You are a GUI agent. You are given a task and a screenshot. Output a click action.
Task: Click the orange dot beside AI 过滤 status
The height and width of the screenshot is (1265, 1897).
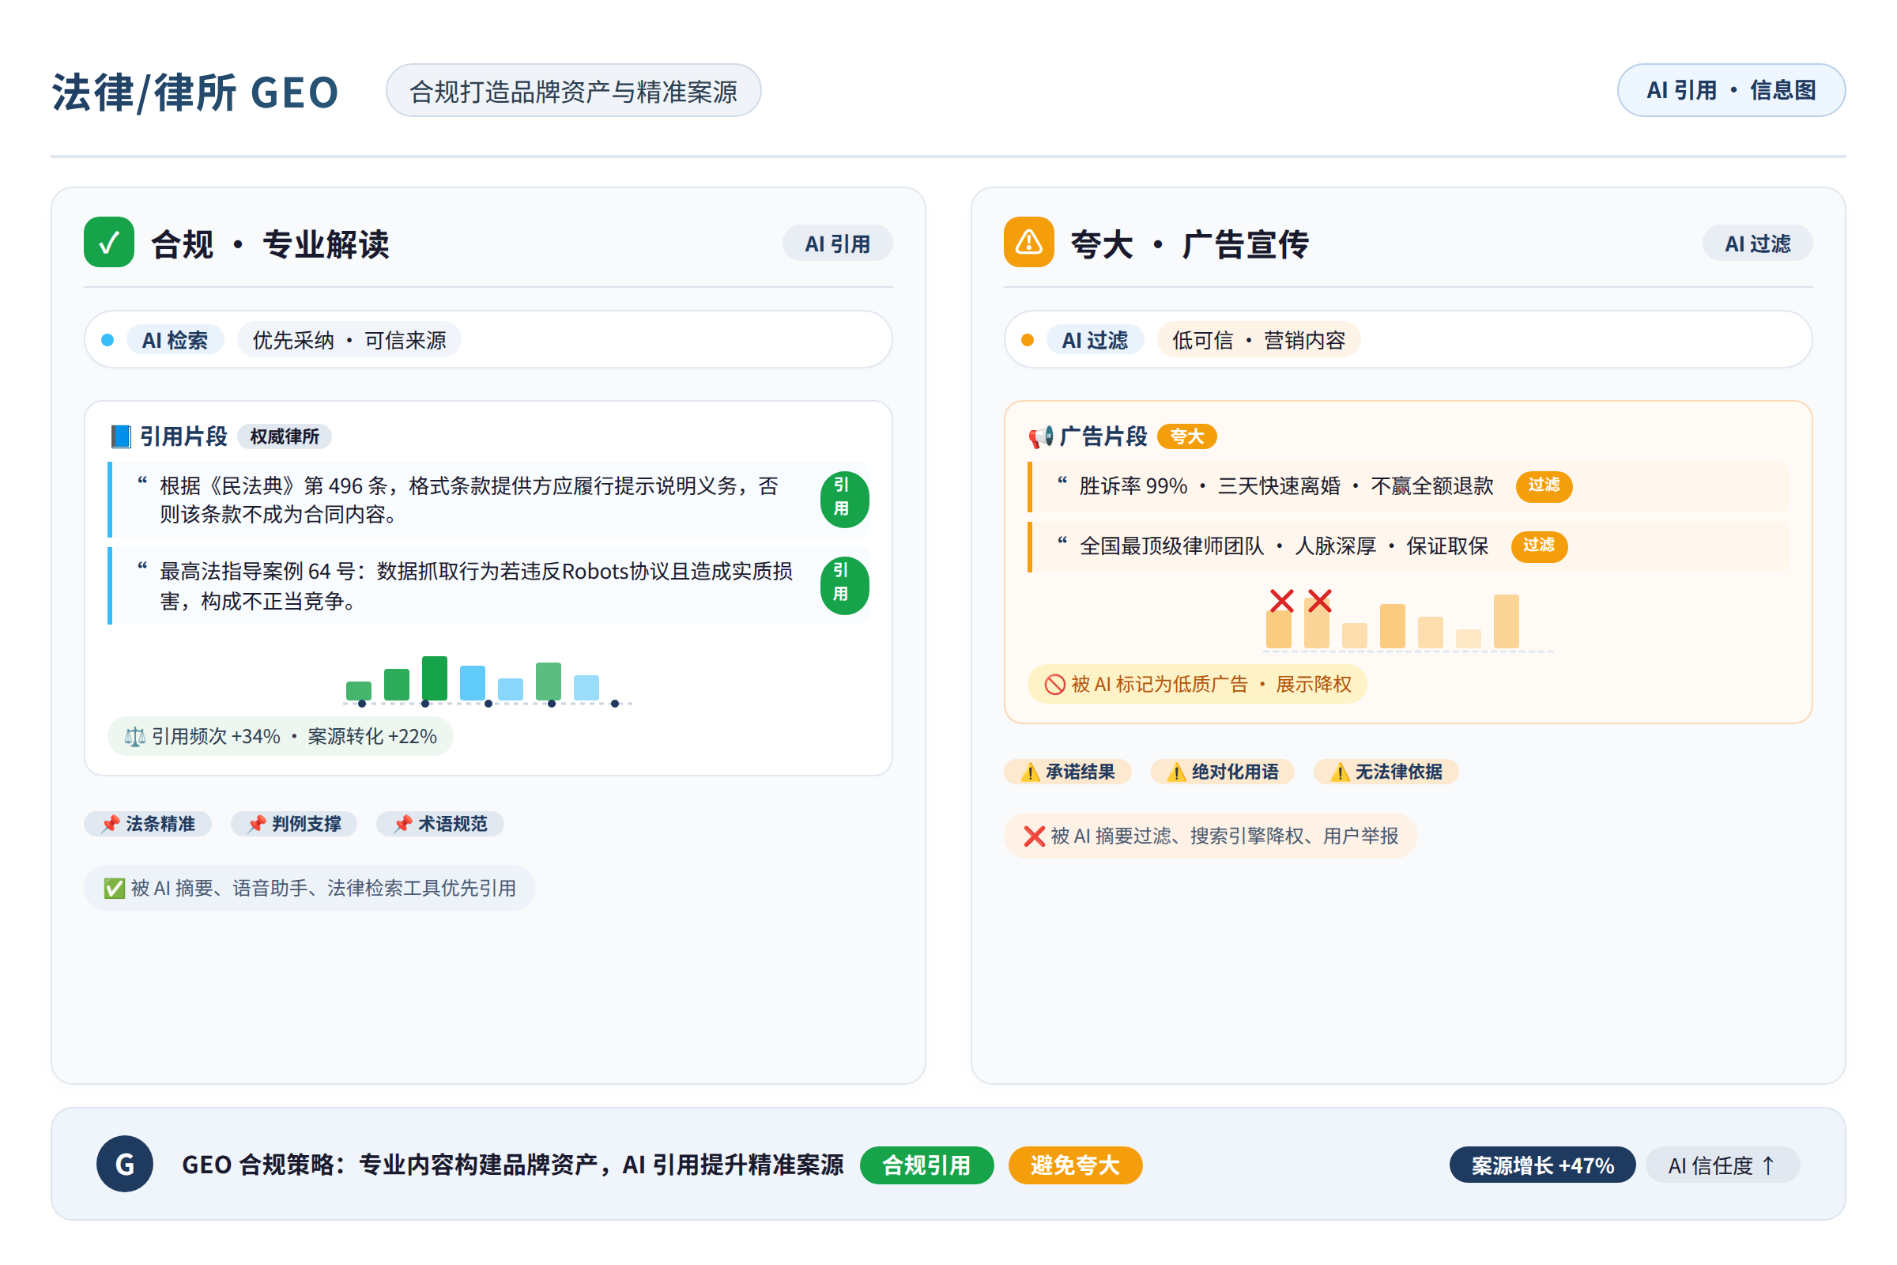(x=1028, y=340)
